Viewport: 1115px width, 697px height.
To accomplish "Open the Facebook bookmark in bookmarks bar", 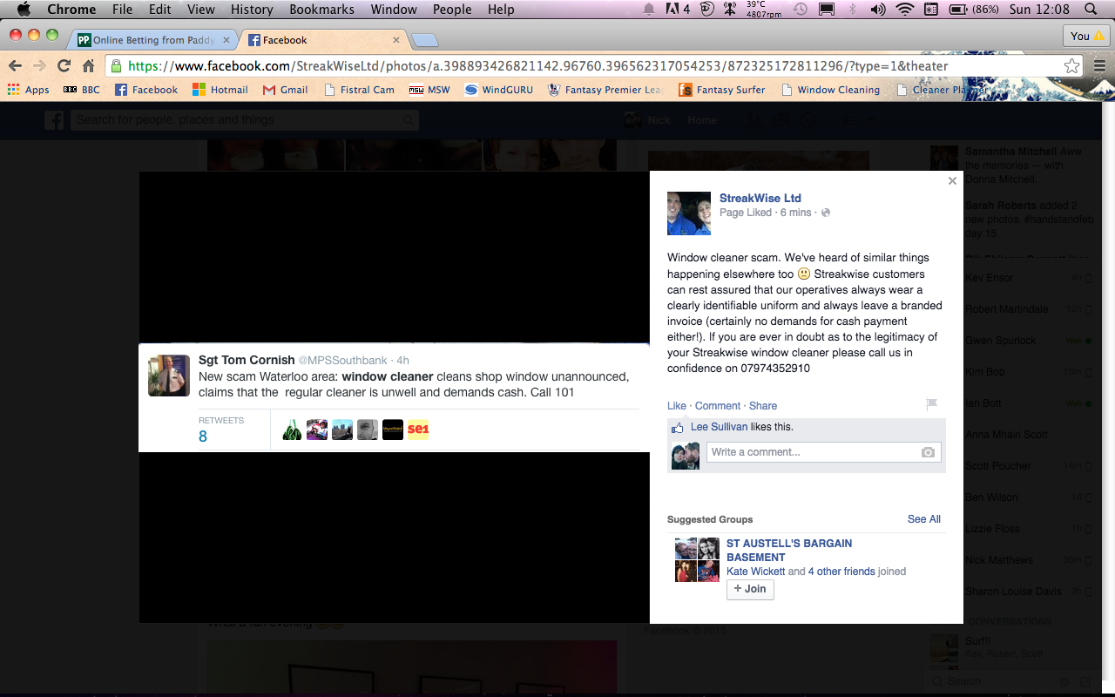I will [x=146, y=90].
